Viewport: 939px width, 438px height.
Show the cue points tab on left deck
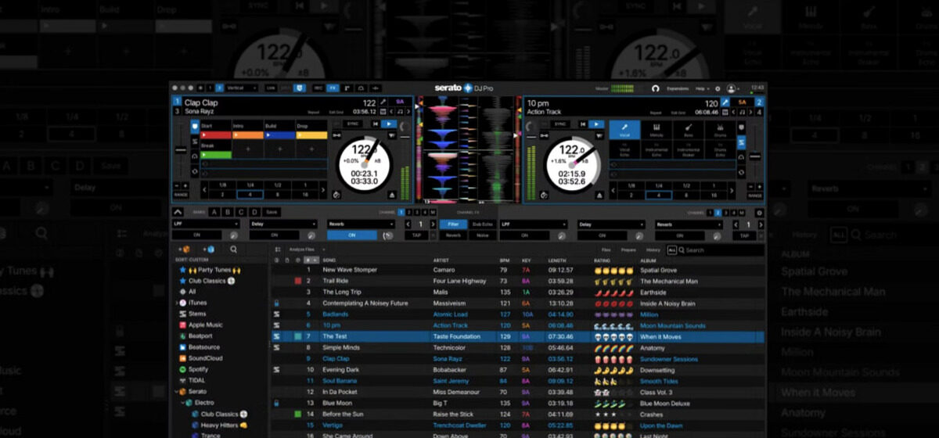(195, 126)
